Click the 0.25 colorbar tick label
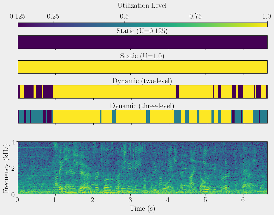Image resolution: width=274 pixels, height=215 pixels. 53,17
